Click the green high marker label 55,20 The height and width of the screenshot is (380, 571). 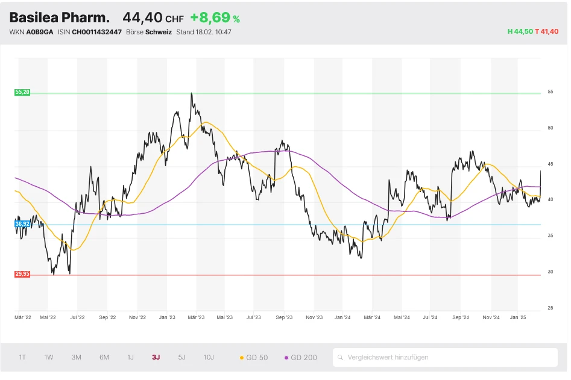[22, 92]
